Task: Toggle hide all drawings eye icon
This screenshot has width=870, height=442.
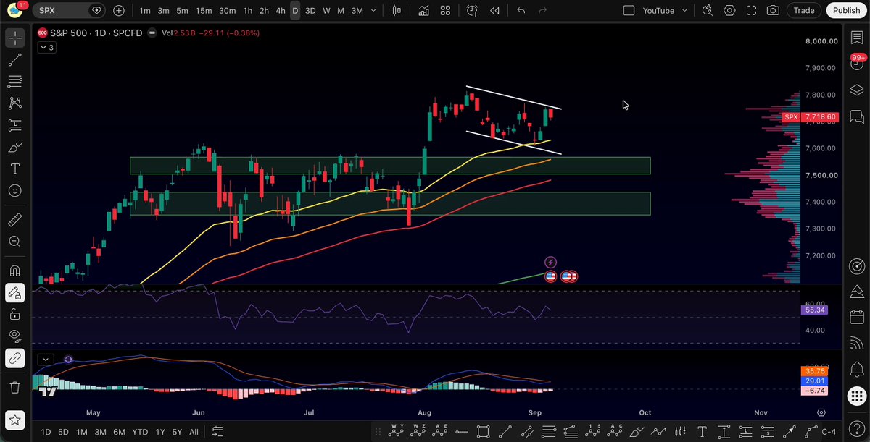Action: point(15,336)
